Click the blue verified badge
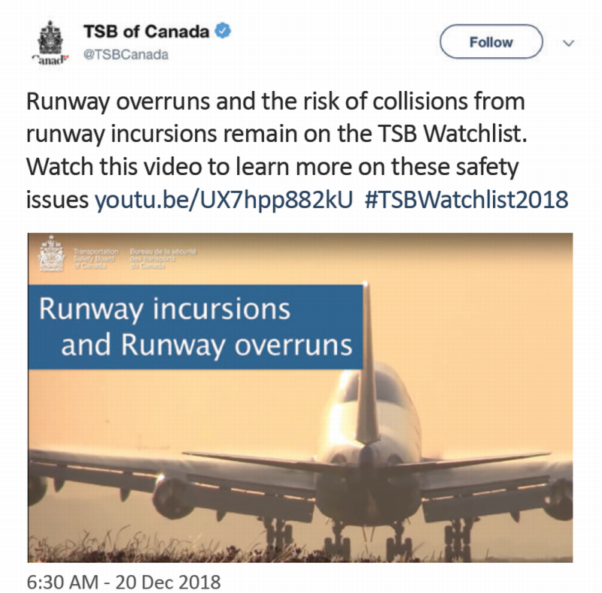 223,33
